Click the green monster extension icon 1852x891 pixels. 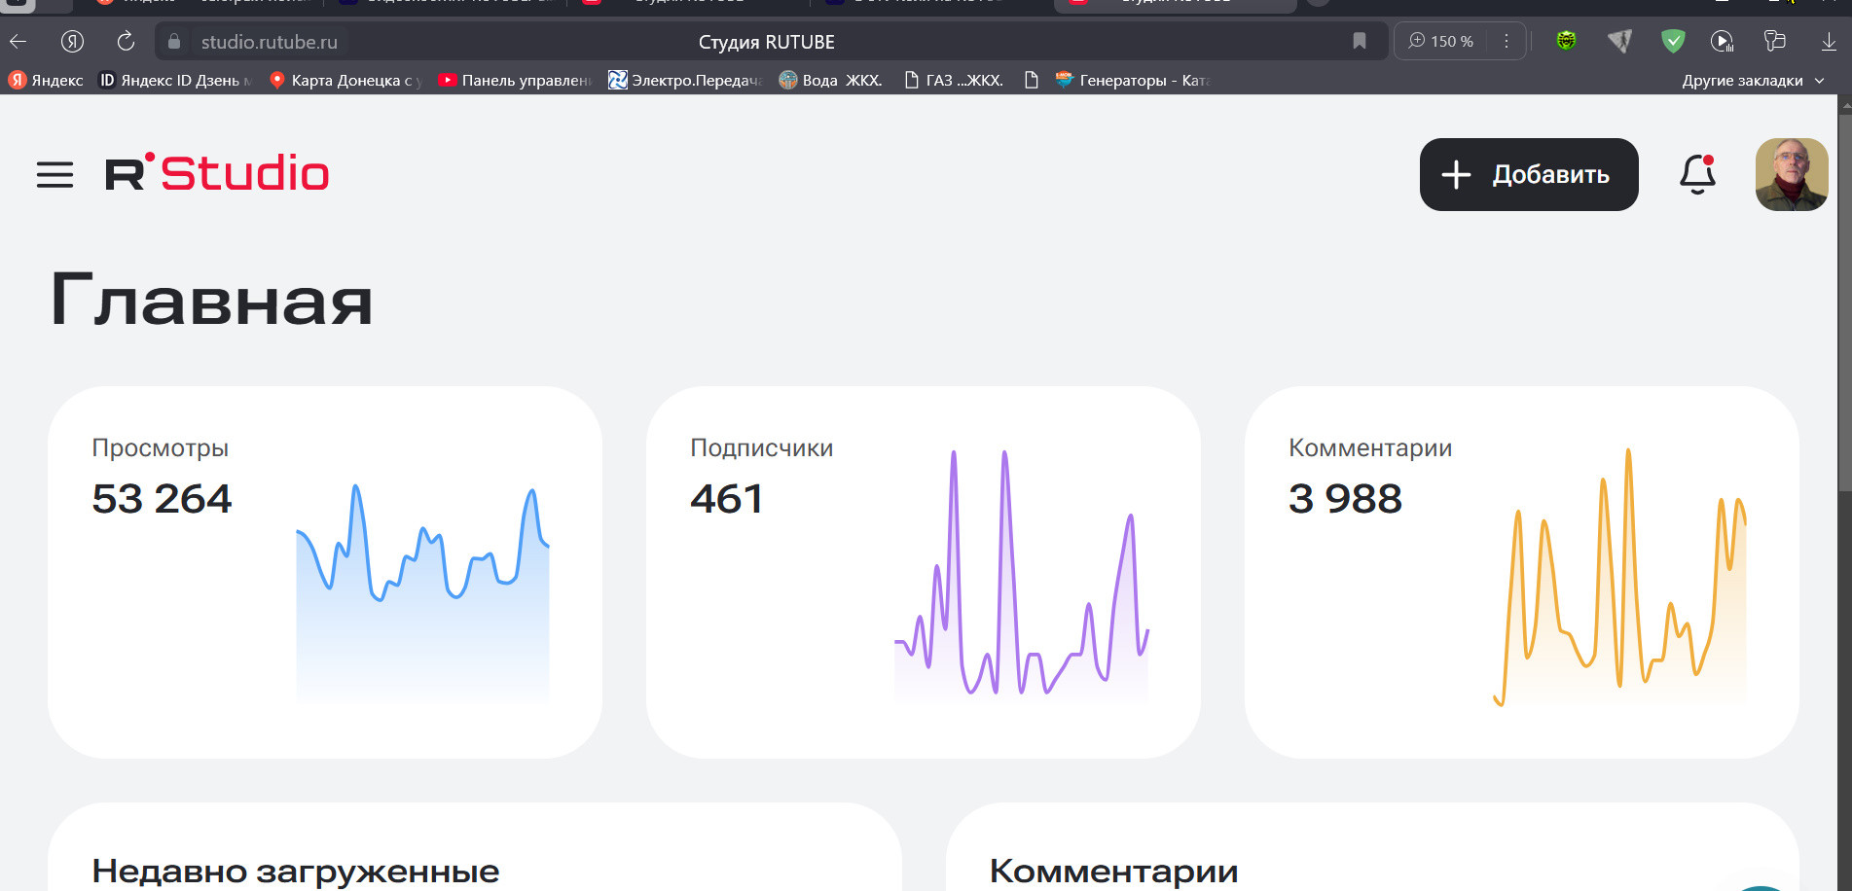[1566, 41]
